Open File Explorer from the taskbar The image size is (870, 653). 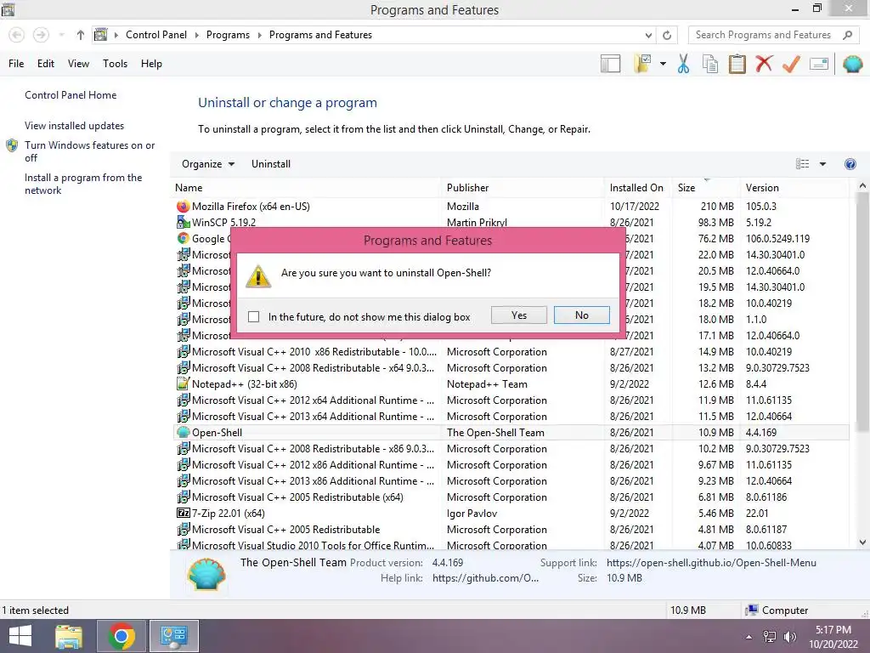69,636
